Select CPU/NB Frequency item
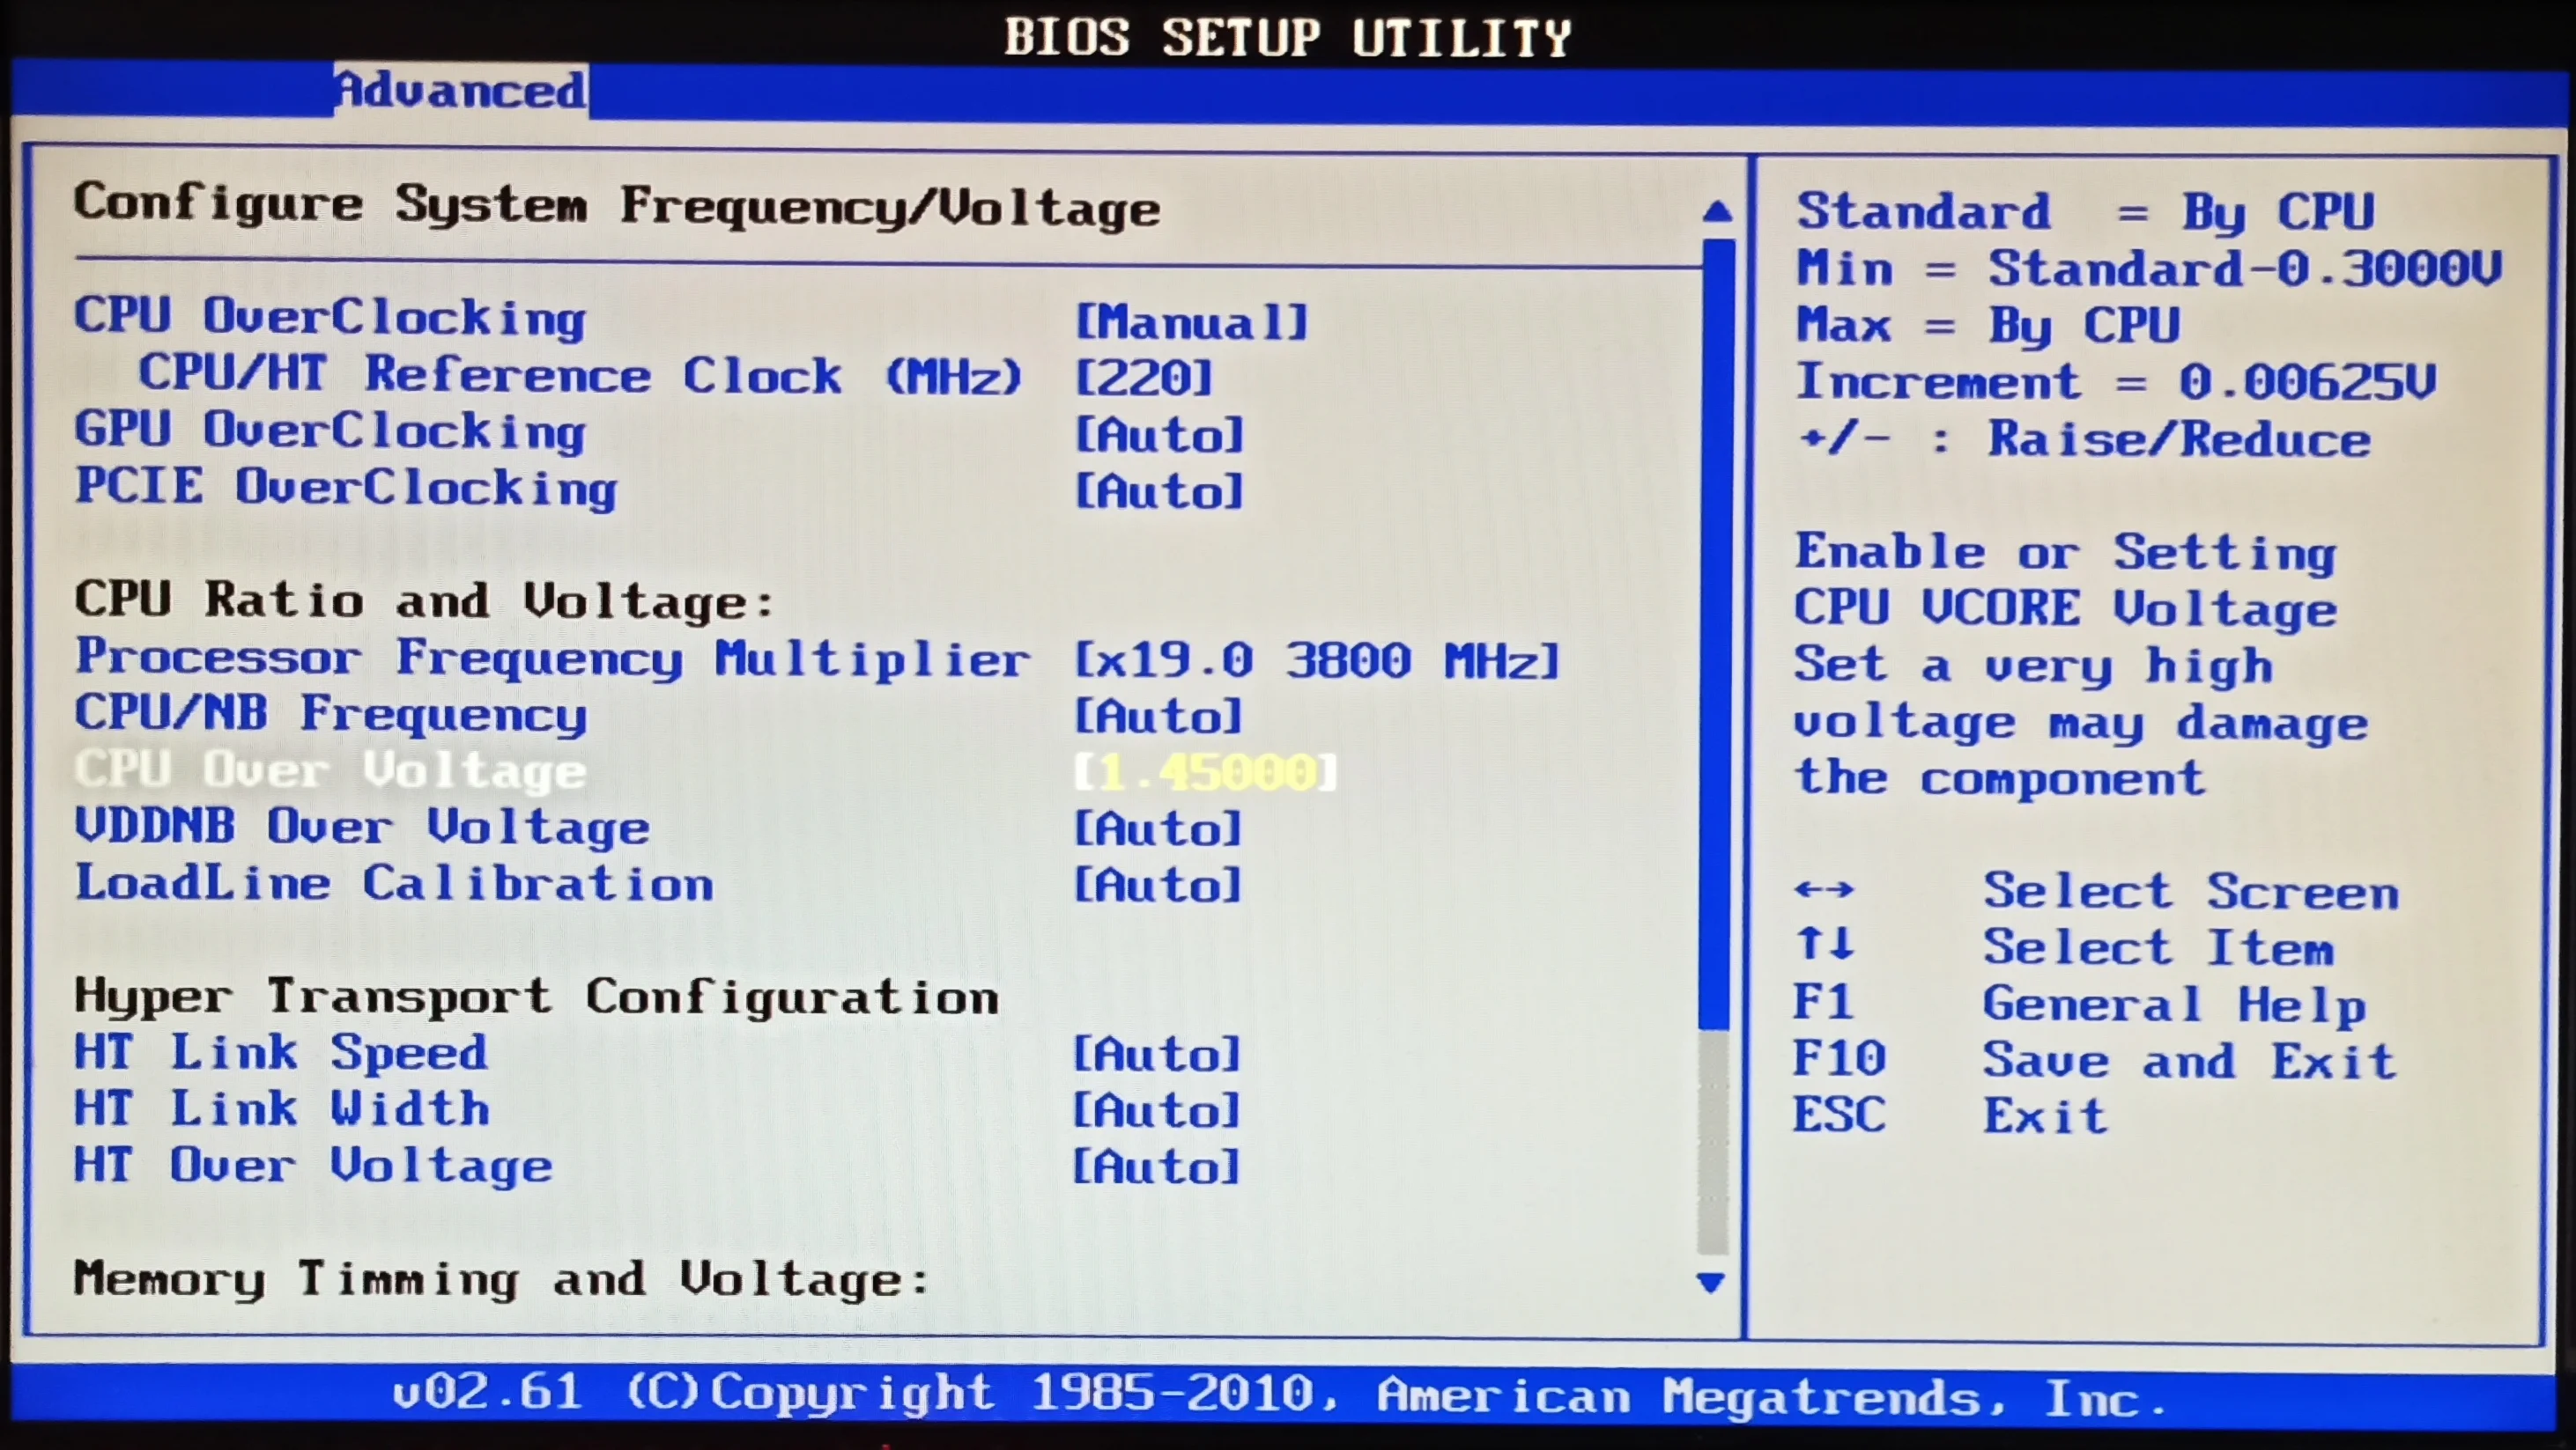Image resolution: width=2576 pixels, height=1450 pixels. click(331, 715)
